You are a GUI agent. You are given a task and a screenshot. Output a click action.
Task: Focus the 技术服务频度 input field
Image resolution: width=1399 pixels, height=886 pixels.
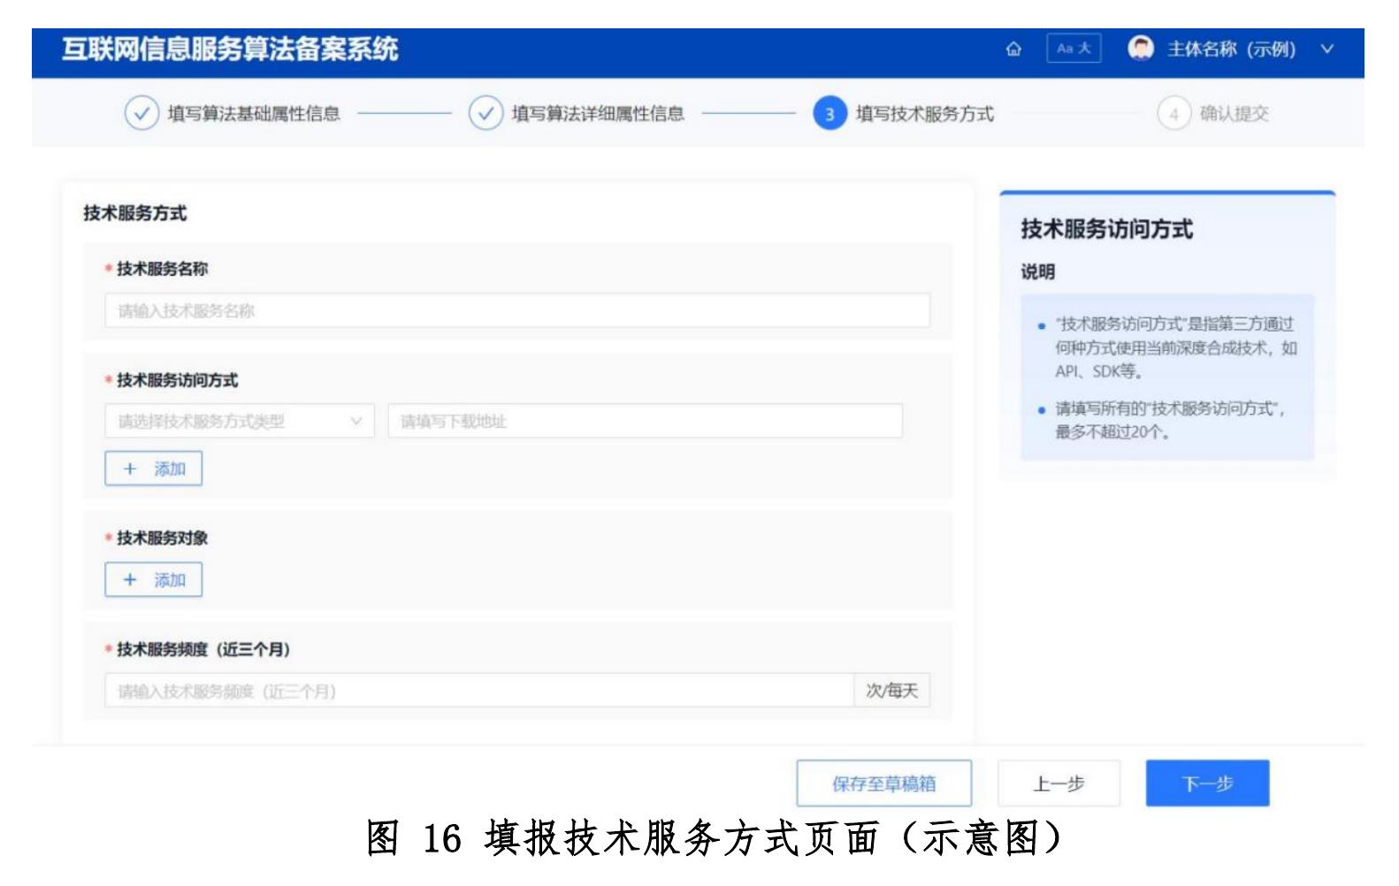point(479,691)
